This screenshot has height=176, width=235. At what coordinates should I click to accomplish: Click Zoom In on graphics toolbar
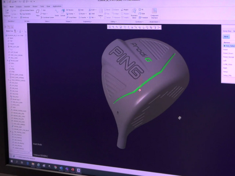[x=113, y=27]
